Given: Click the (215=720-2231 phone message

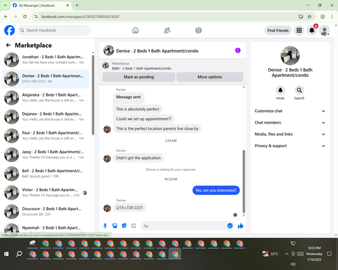Looking at the screenshot, I should pos(130,207).
